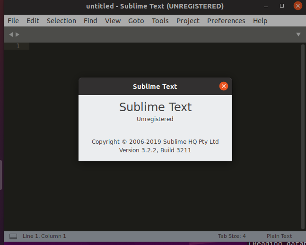Image resolution: width=306 pixels, height=245 pixels.
Task: Click the previous tab left arrow
Action: point(11,34)
